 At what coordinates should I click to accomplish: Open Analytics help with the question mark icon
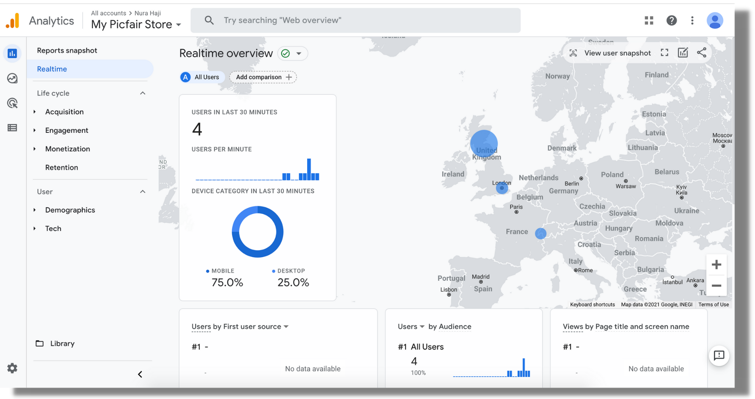[x=672, y=20]
